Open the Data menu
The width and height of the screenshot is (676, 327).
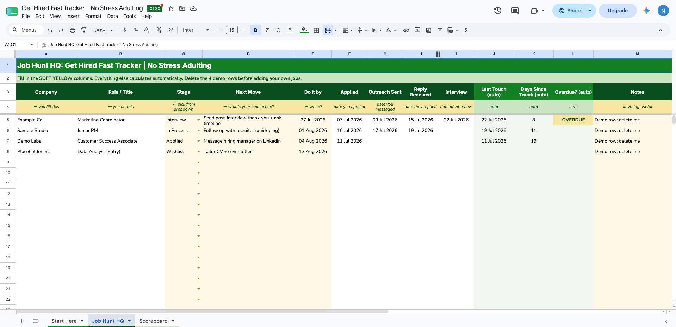click(x=113, y=16)
